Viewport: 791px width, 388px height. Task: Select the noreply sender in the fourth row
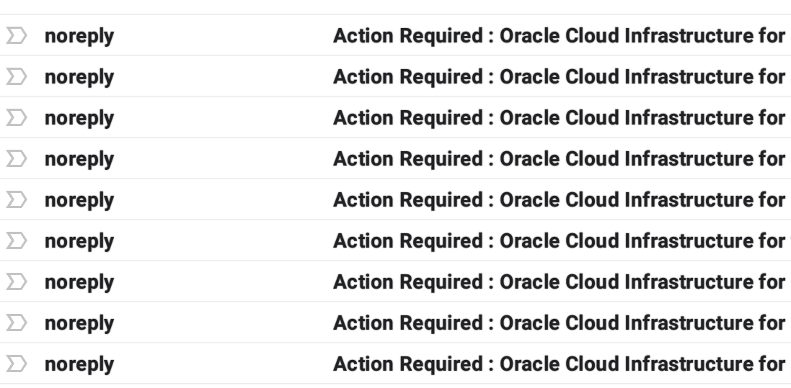point(79,160)
